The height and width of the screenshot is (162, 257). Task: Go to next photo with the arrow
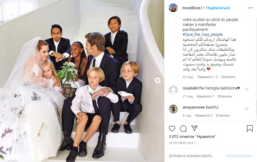point(157,81)
